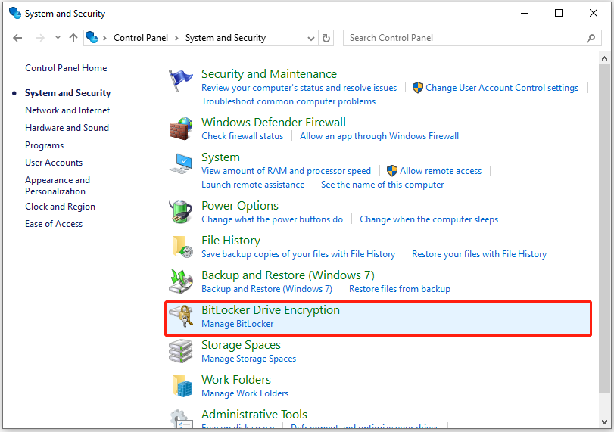
Task: Open Storage Spaces heading
Action: pos(241,345)
